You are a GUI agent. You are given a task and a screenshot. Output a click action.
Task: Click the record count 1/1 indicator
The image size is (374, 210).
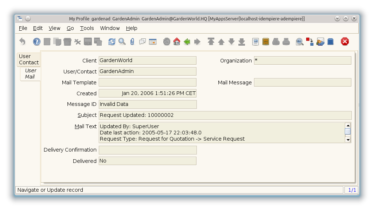(x=352, y=190)
